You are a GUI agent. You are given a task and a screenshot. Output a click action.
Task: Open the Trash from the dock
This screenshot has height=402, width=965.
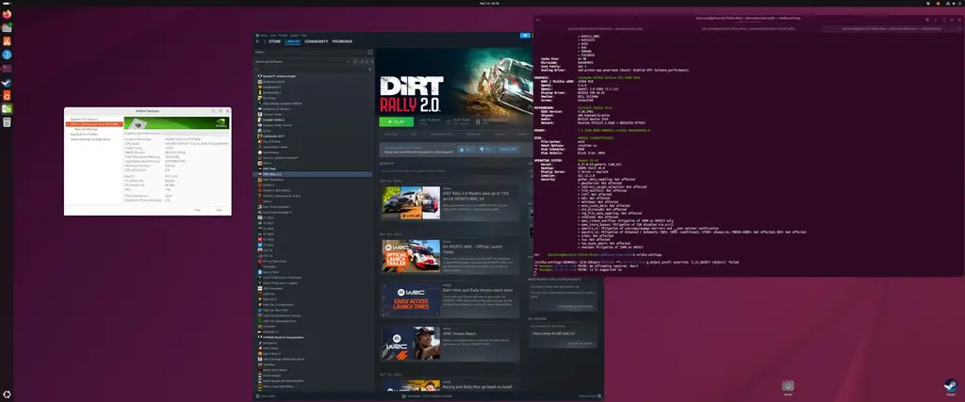pyautogui.click(x=7, y=122)
